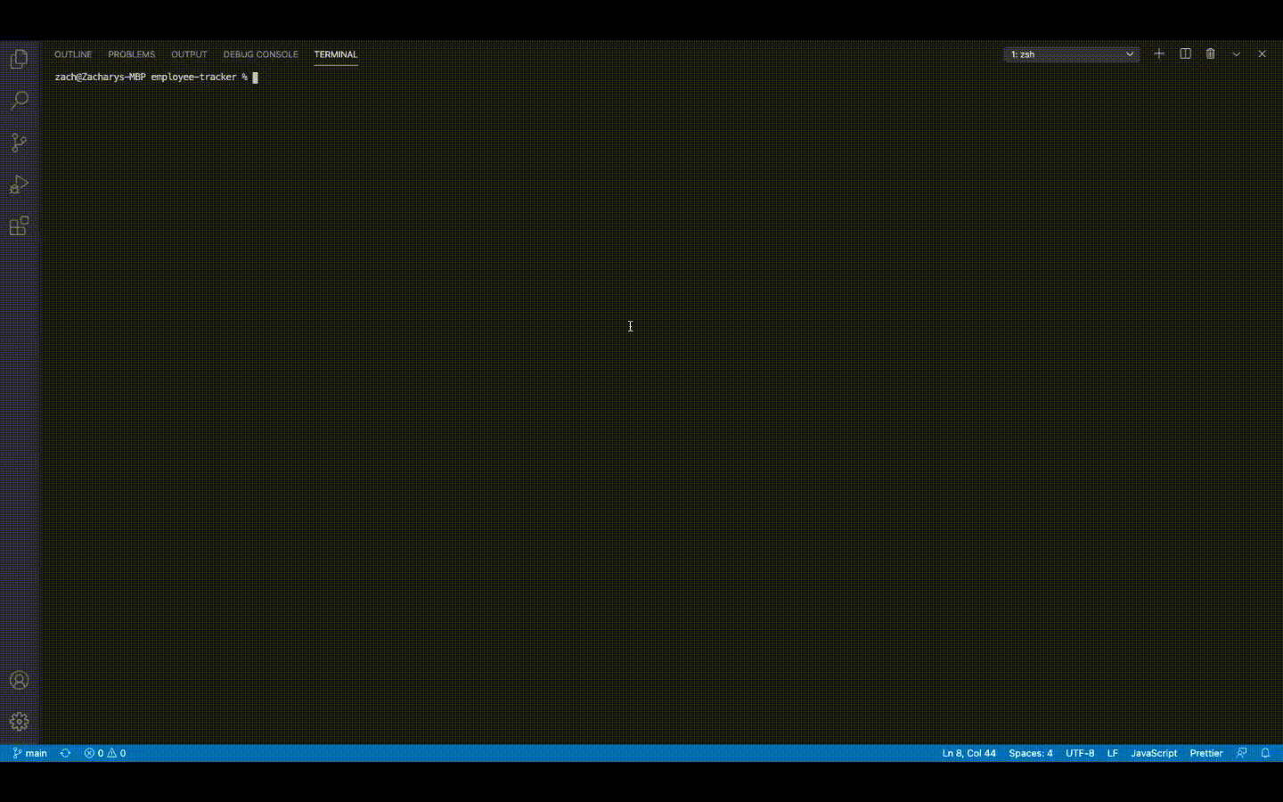This screenshot has height=802, width=1283.
Task: Open the notifications bell
Action: (1265, 753)
